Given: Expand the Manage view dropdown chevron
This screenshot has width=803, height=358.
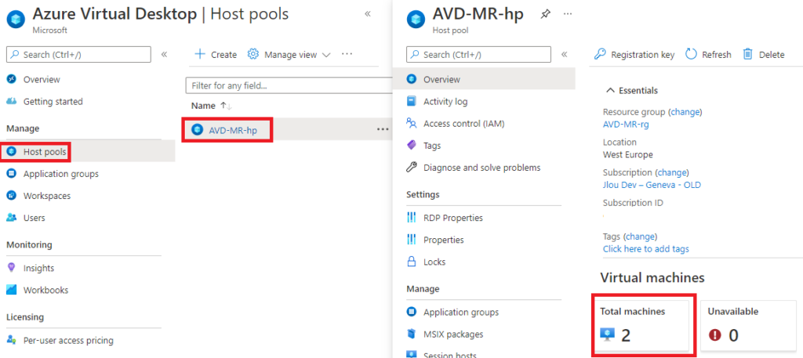Looking at the screenshot, I should tap(326, 55).
